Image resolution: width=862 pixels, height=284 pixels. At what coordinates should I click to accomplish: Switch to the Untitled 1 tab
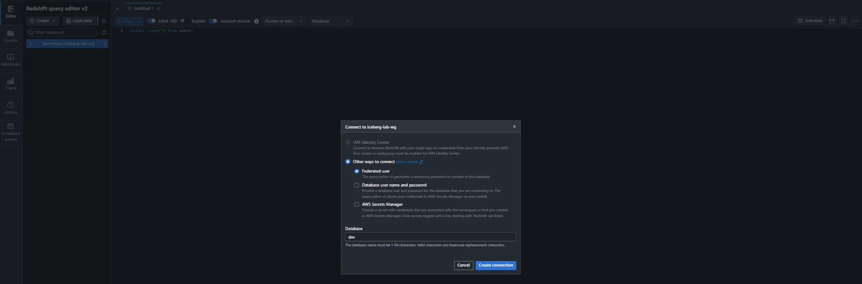[143, 9]
